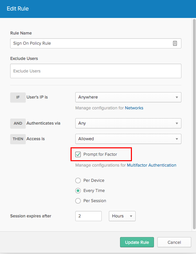Click the arrow on the Anywhere dropdown
This screenshot has height=254, width=196.
177,97
